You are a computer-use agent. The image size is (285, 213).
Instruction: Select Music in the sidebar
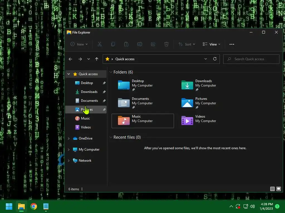click(x=86, y=118)
